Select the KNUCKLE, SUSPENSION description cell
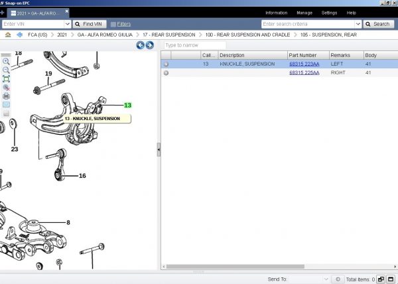 point(247,64)
